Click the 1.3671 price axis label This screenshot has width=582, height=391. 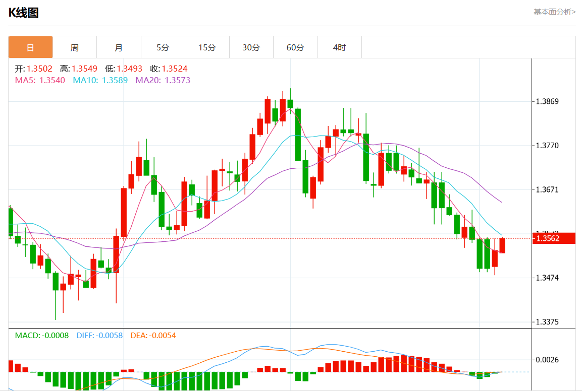point(547,190)
